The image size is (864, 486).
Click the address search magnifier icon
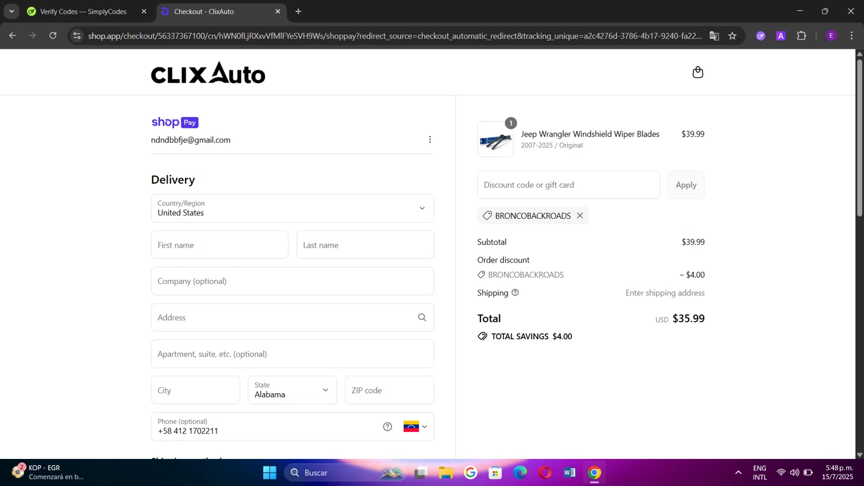coord(422,317)
